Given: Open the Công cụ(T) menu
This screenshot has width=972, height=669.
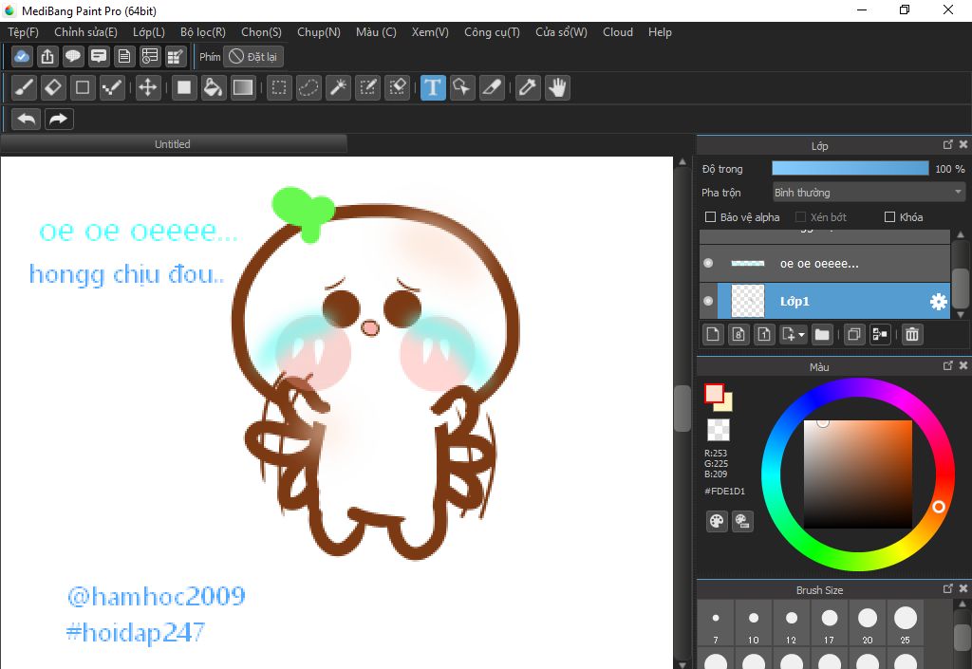Looking at the screenshot, I should (x=492, y=32).
